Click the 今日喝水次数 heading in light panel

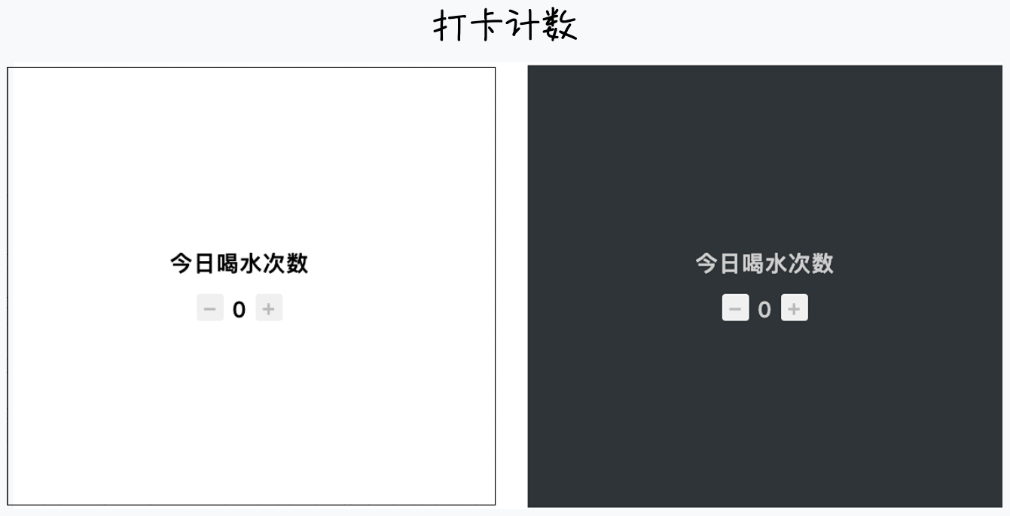click(x=239, y=264)
